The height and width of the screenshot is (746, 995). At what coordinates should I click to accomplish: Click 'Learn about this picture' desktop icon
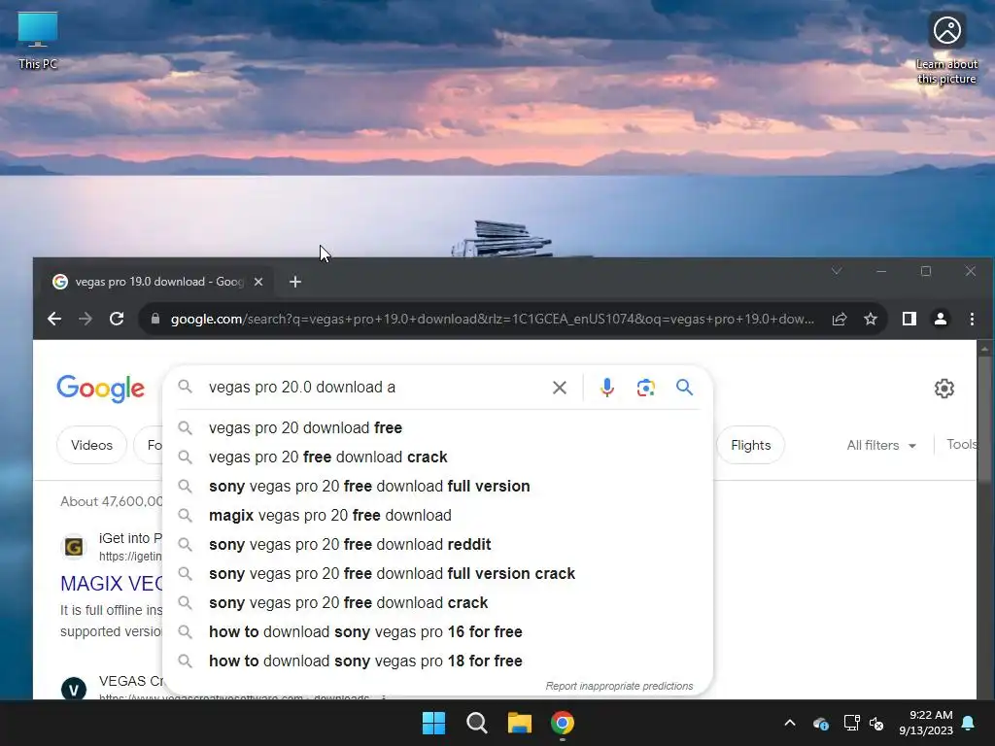coord(946,49)
